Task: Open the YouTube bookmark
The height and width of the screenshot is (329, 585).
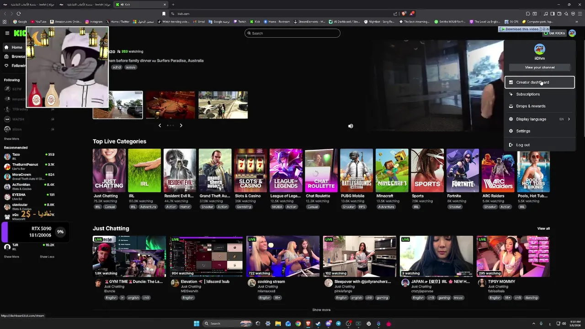Action: (x=38, y=21)
